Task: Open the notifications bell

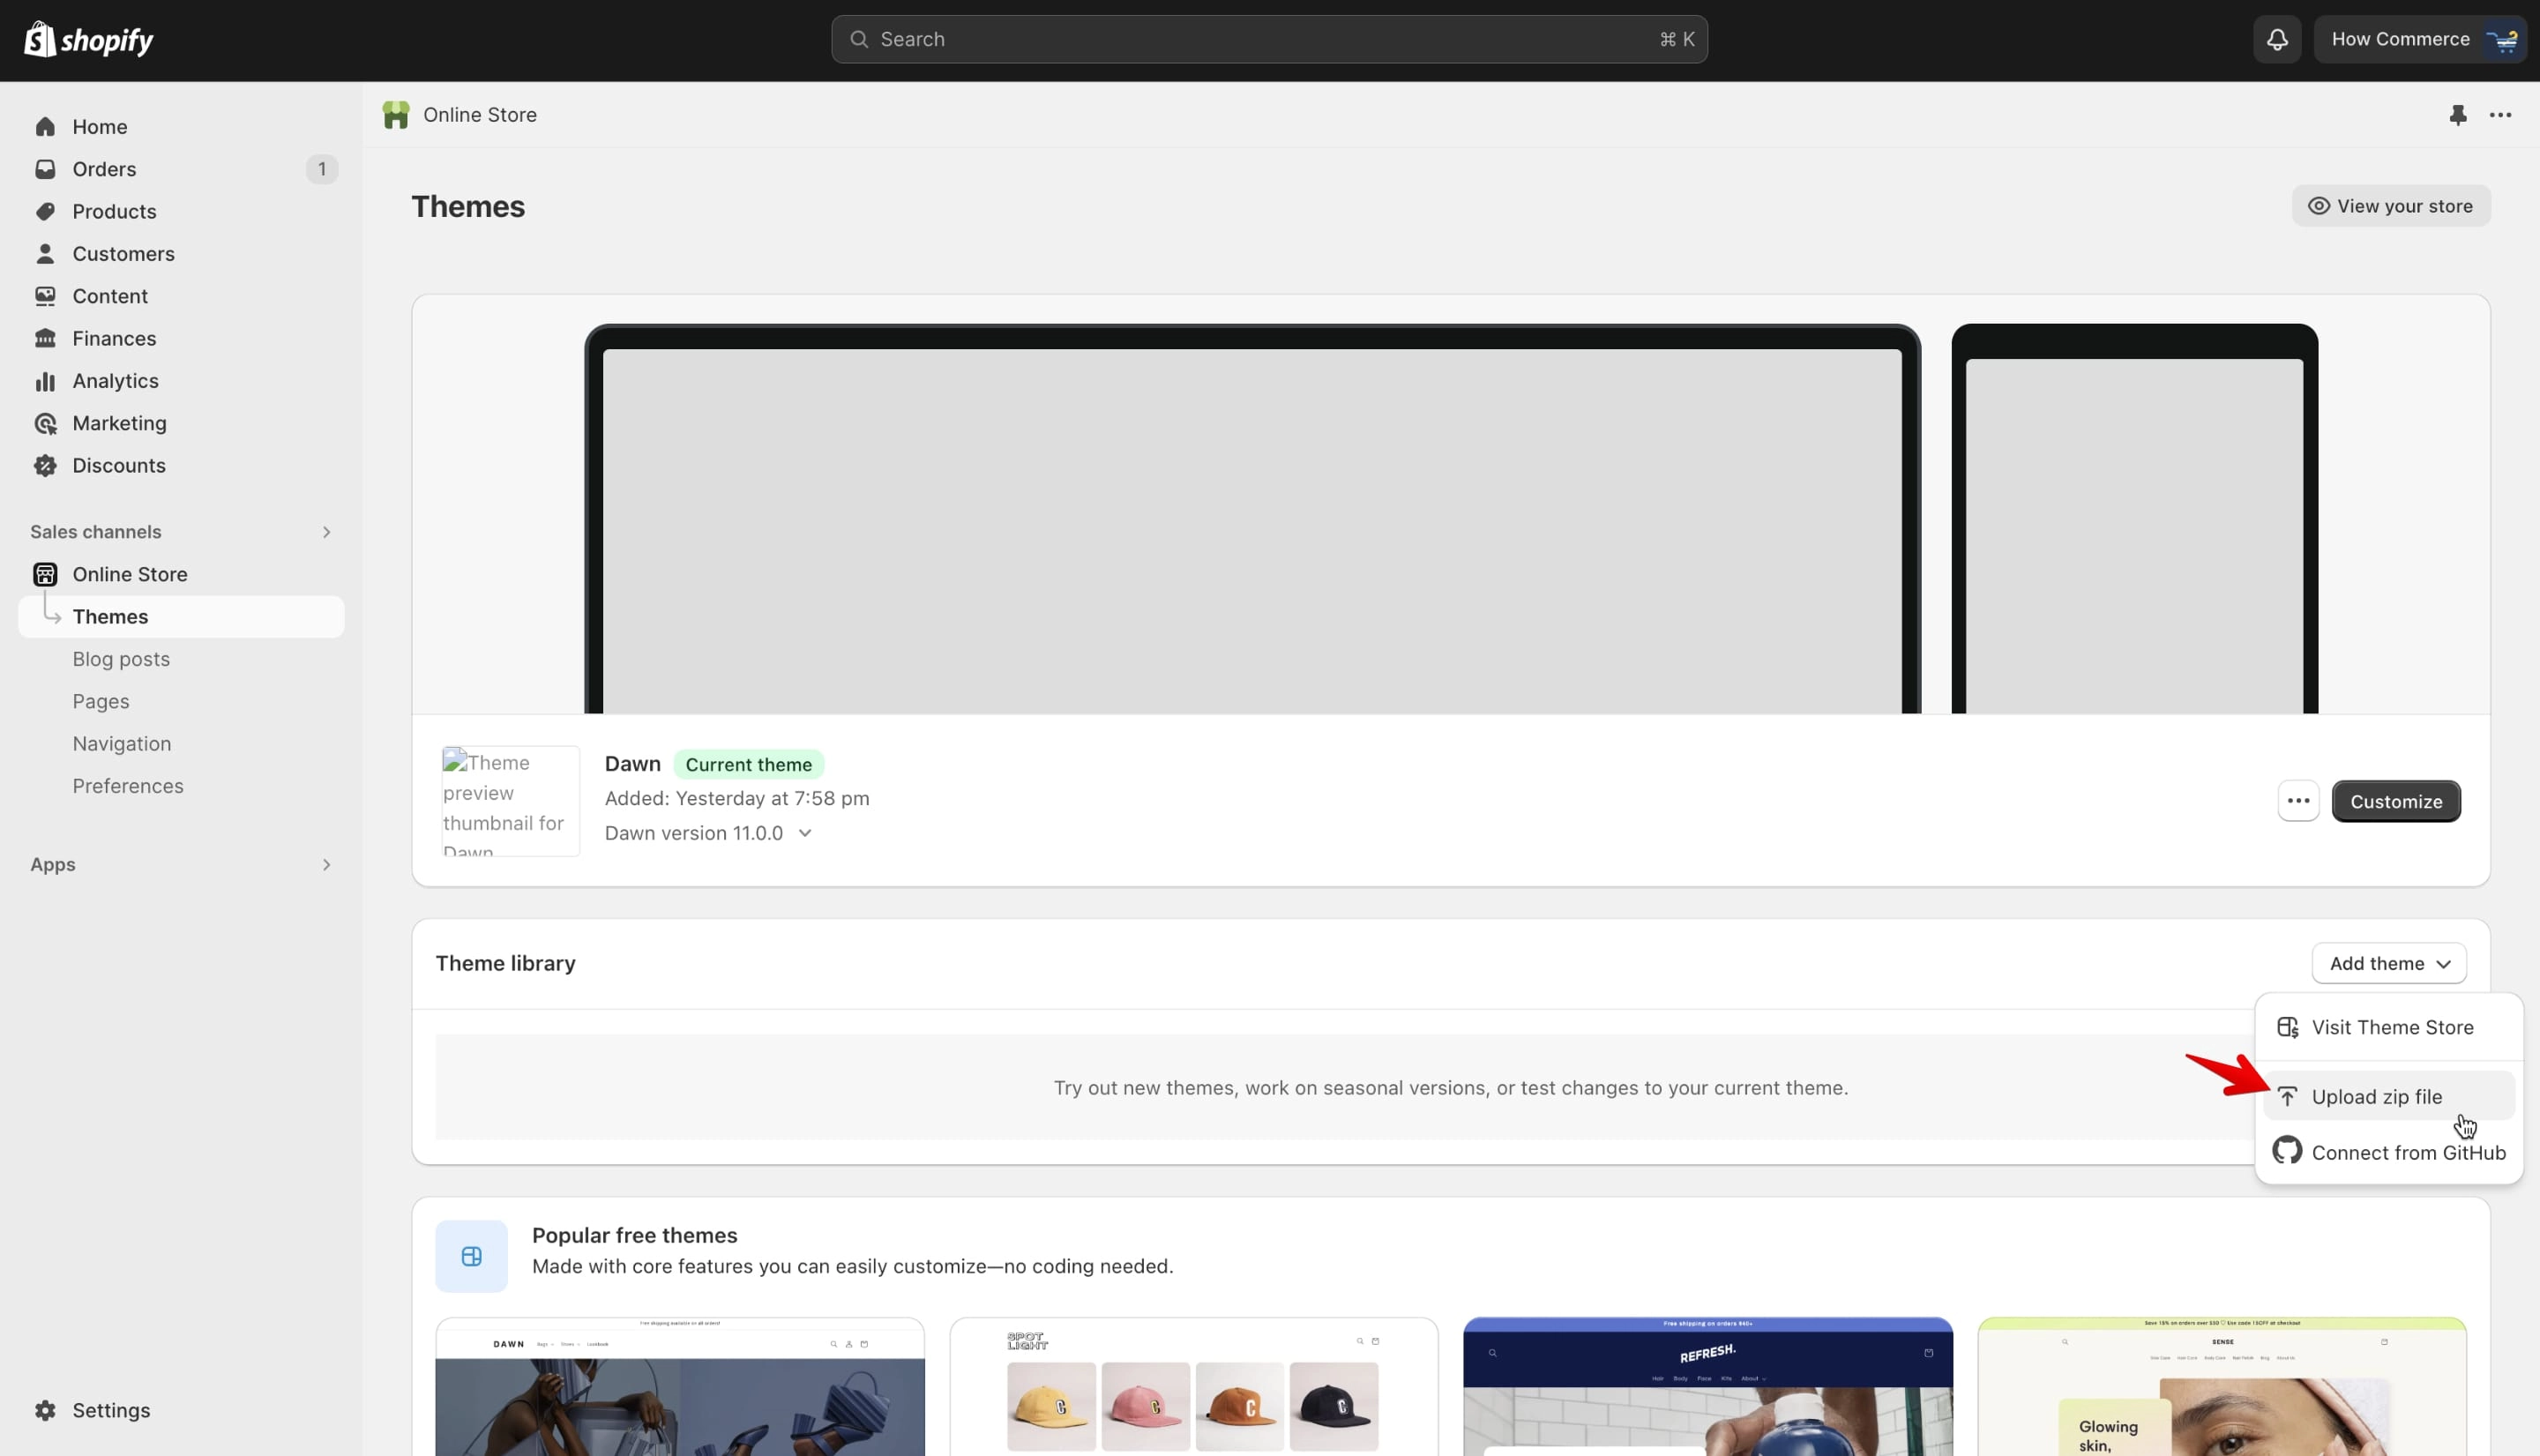Action: pos(2277,39)
